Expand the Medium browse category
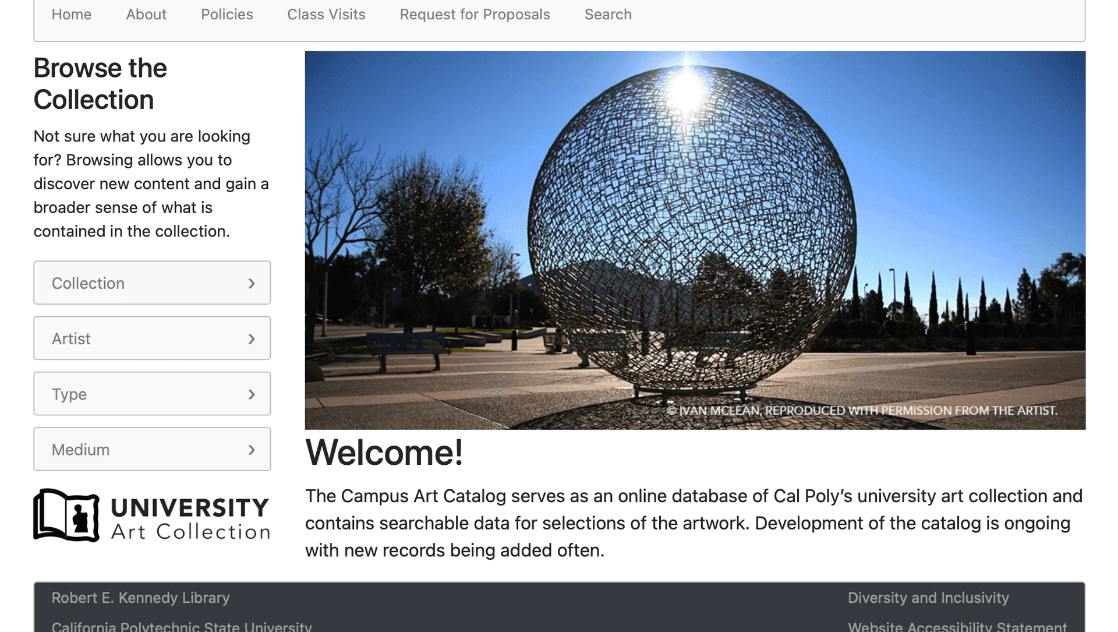The image size is (1118, 632). click(152, 449)
